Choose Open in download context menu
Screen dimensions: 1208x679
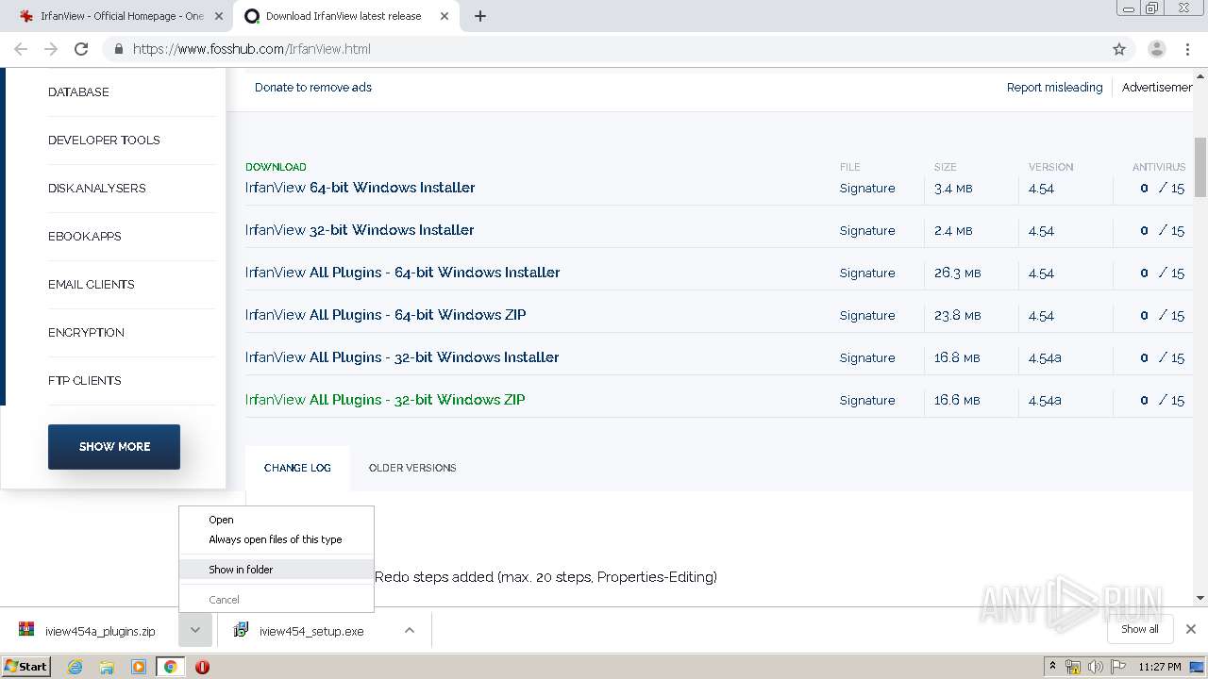277,520
